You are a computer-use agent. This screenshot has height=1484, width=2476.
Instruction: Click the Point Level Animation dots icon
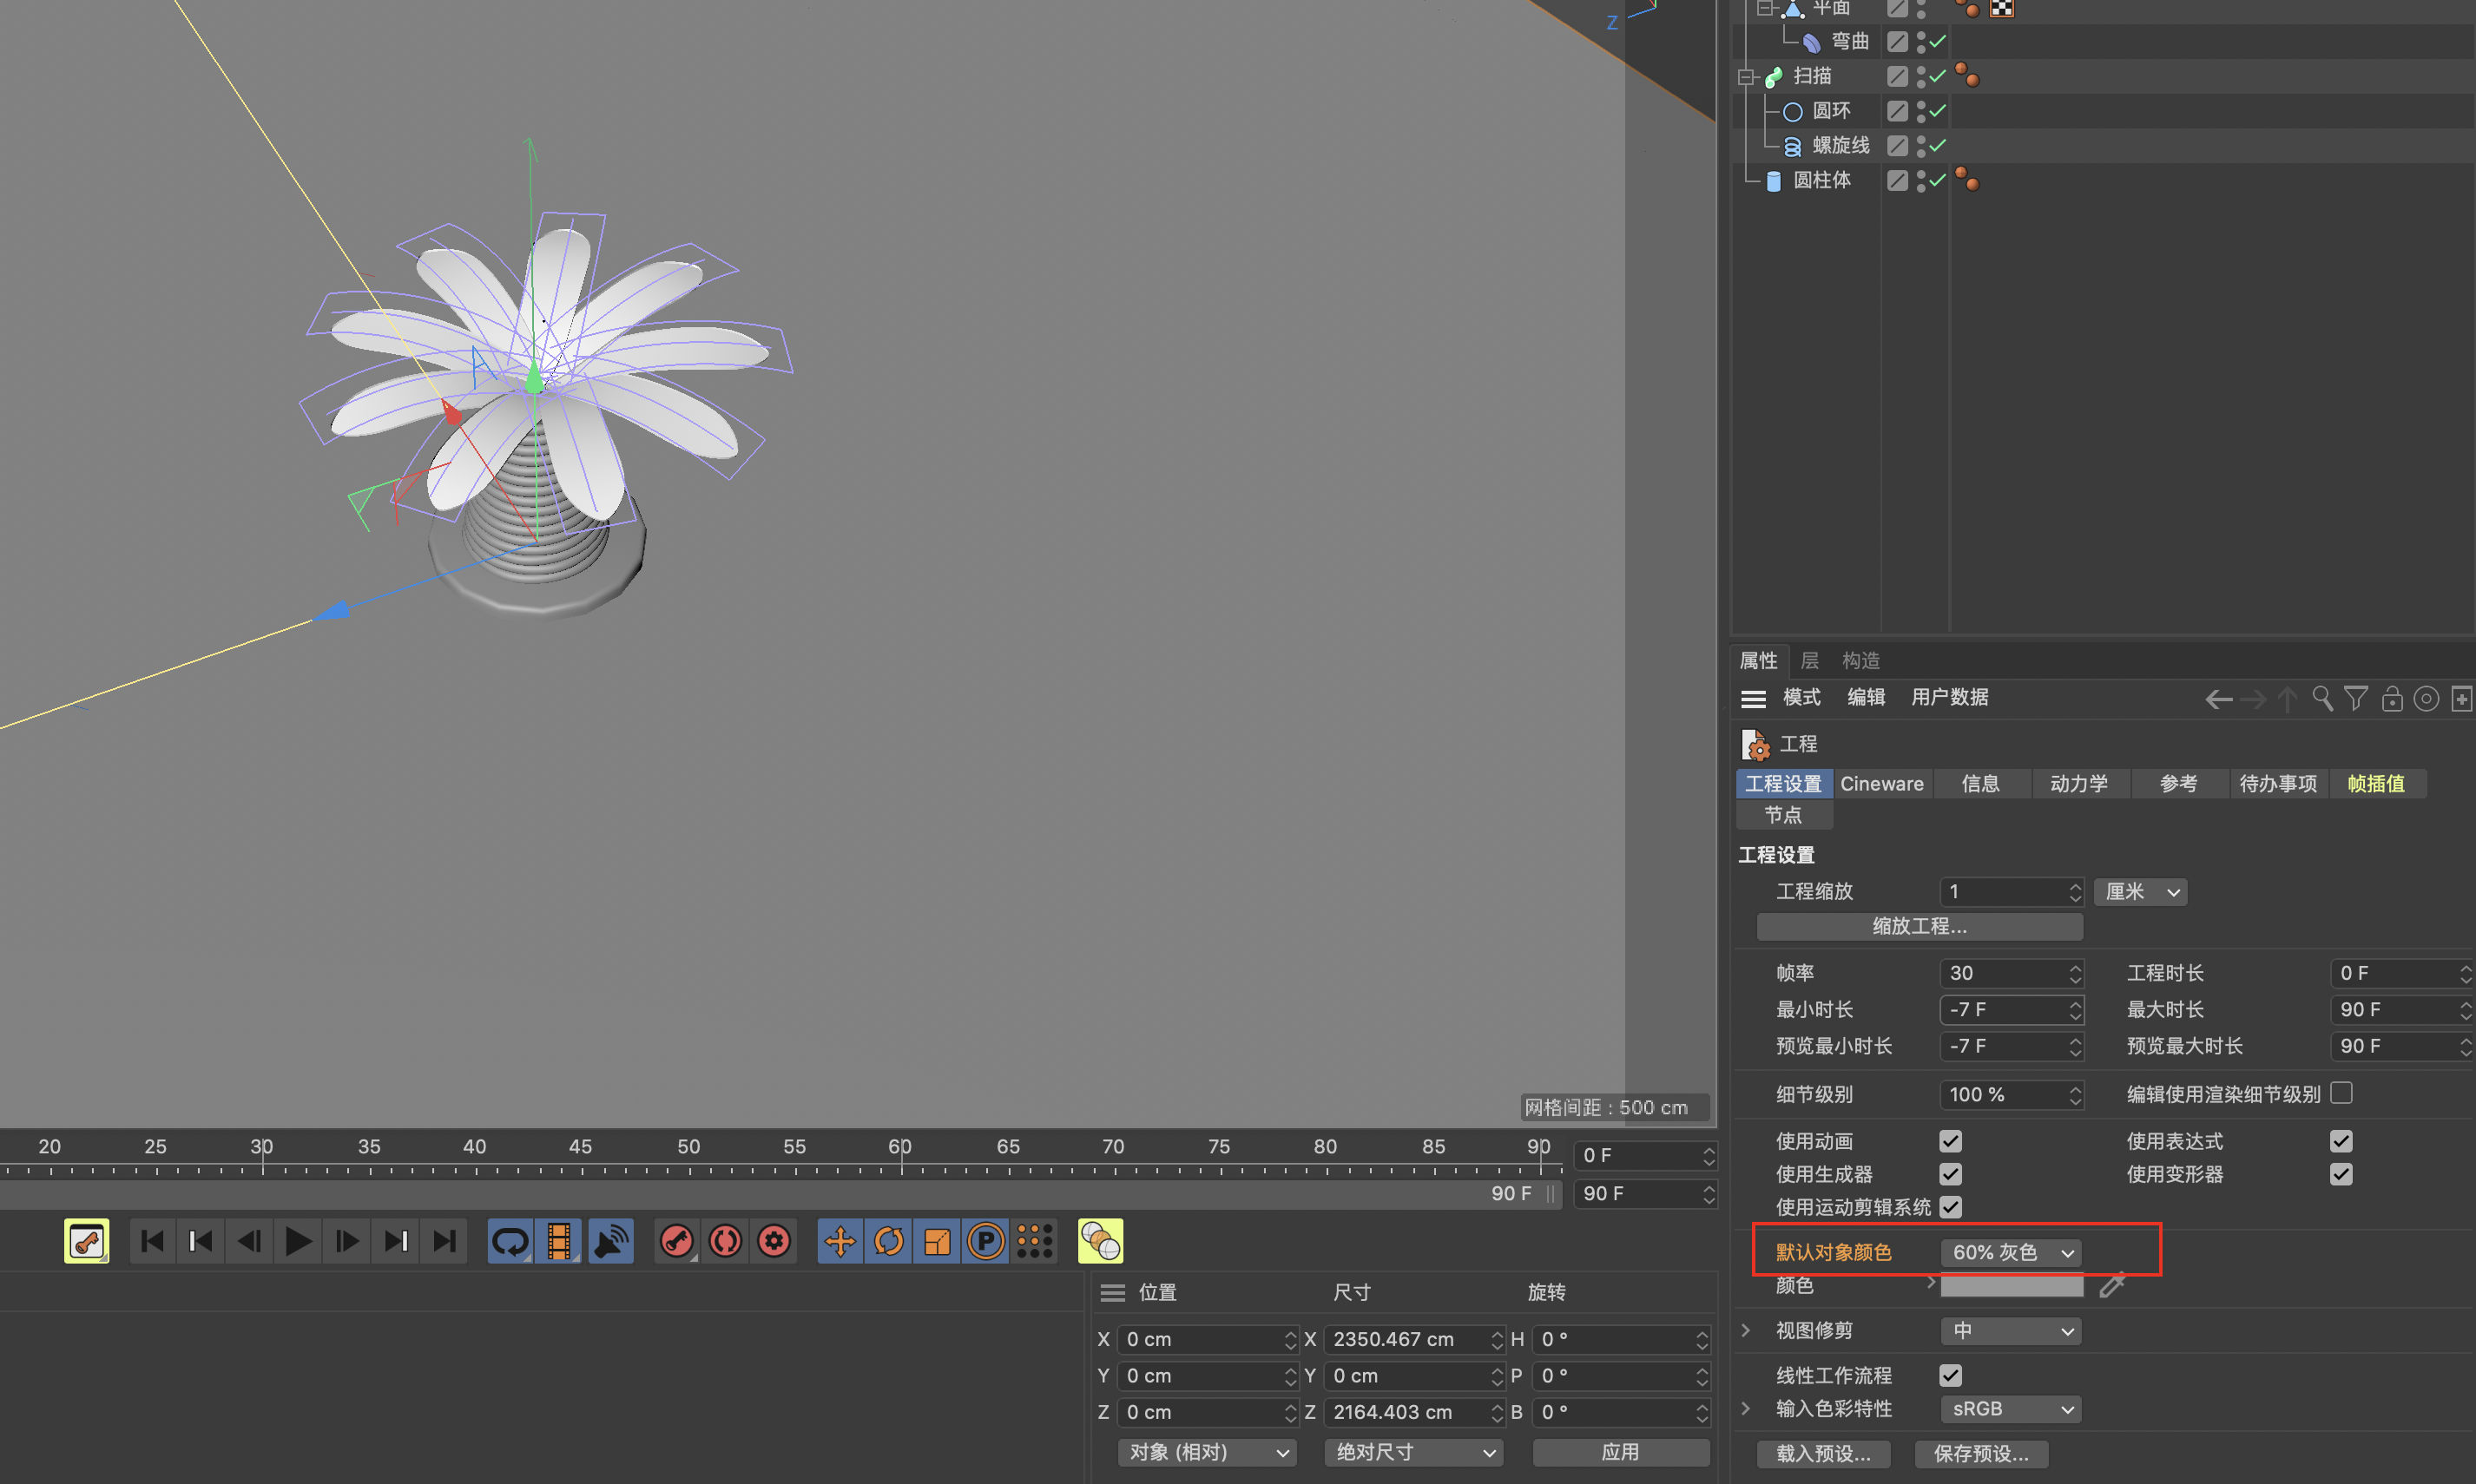tap(1035, 1241)
